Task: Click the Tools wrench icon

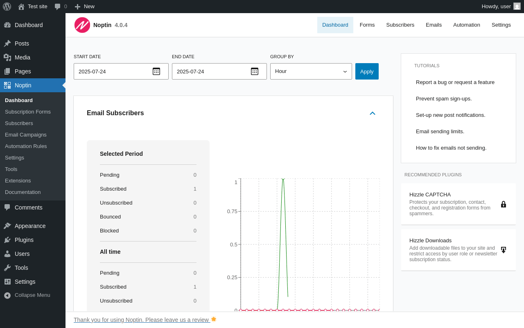Action: pos(7,268)
